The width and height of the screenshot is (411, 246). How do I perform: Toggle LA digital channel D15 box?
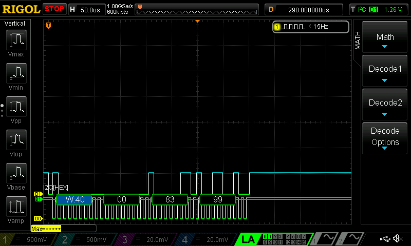pos(304,242)
